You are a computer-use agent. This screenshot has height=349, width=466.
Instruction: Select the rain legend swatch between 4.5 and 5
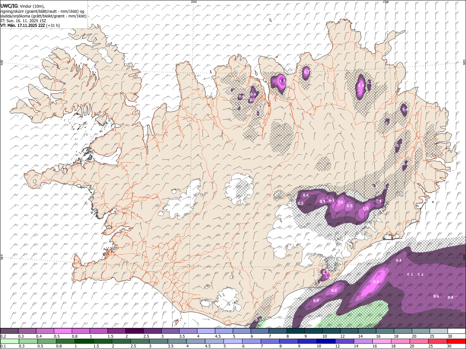coord(214,341)
